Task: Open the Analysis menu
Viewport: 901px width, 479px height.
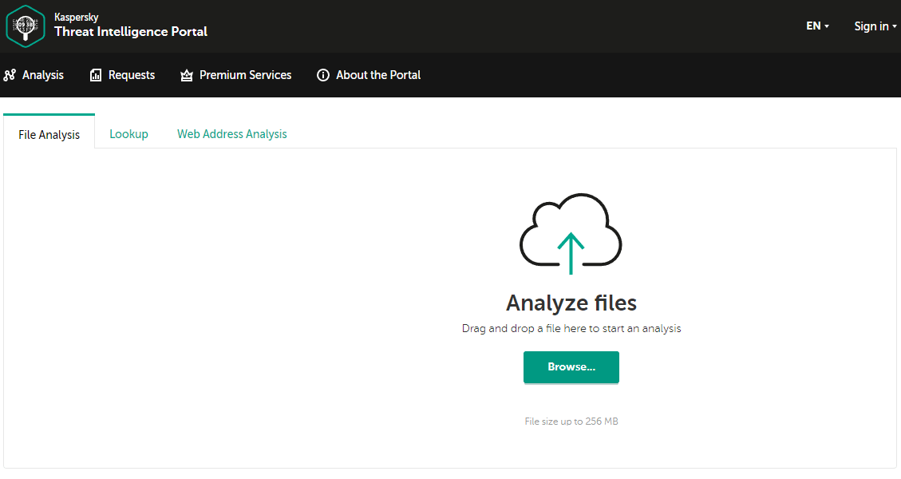Action: 34,75
